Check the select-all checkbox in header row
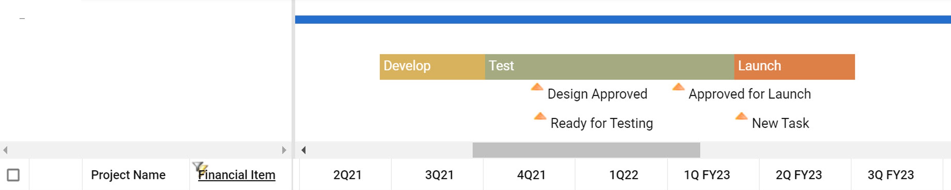The height and width of the screenshot is (190, 951). 13,175
